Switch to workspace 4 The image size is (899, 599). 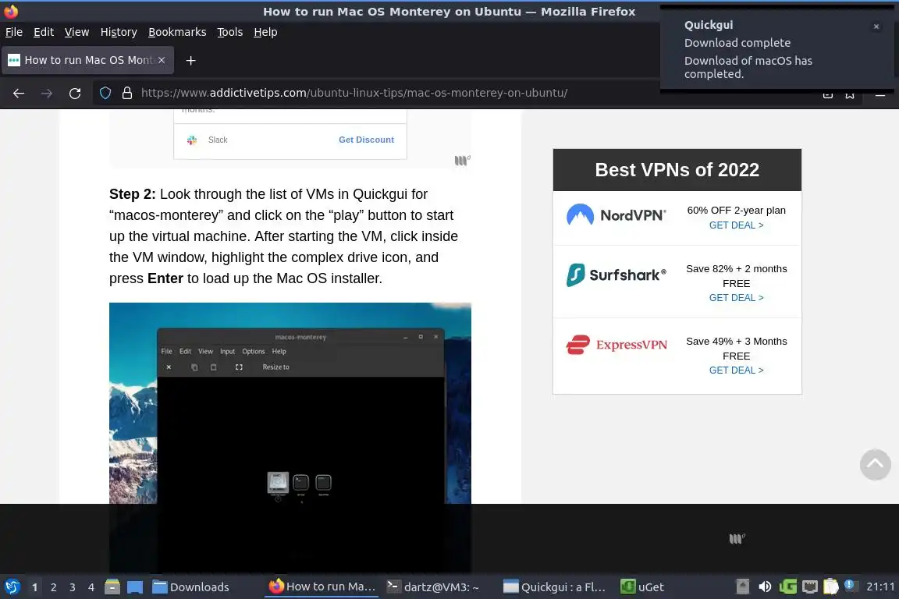pyautogui.click(x=91, y=587)
